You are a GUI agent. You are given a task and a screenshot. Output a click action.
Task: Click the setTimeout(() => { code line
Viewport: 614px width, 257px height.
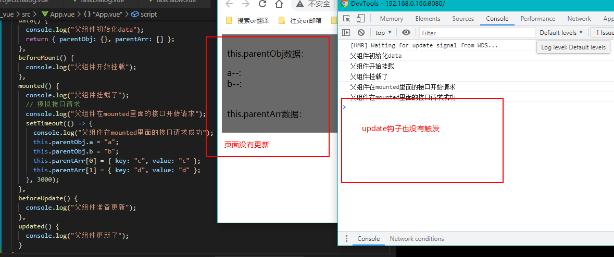click(59, 124)
